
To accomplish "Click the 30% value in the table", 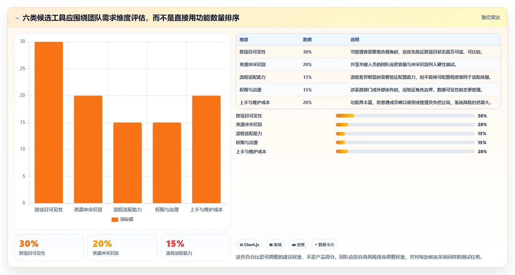I will 307,52.
